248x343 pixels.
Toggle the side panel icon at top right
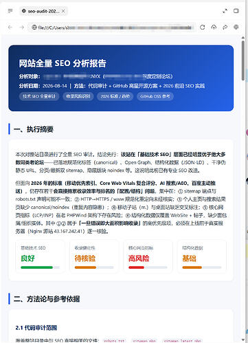coord(236,11)
